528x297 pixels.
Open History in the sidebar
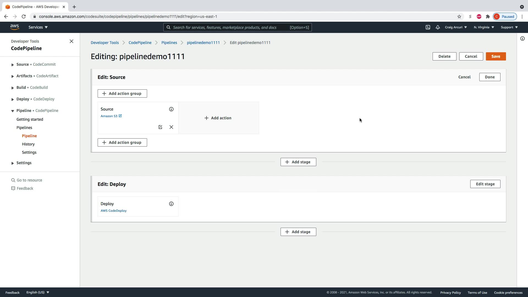coord(28,144)
